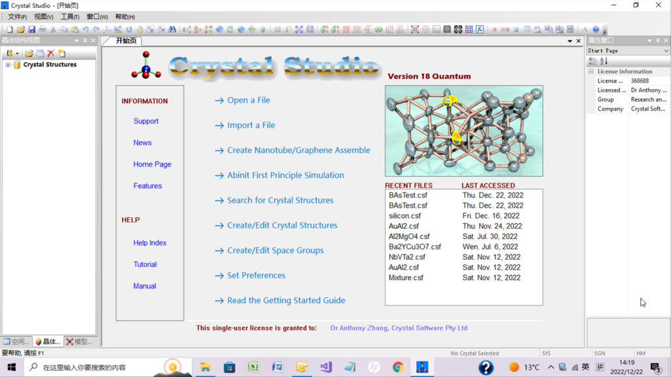The image size is (671, 377).
Task: Click the Save floppy disk toolbar icon
Action: pyautogui.click(x=31, y=29)
